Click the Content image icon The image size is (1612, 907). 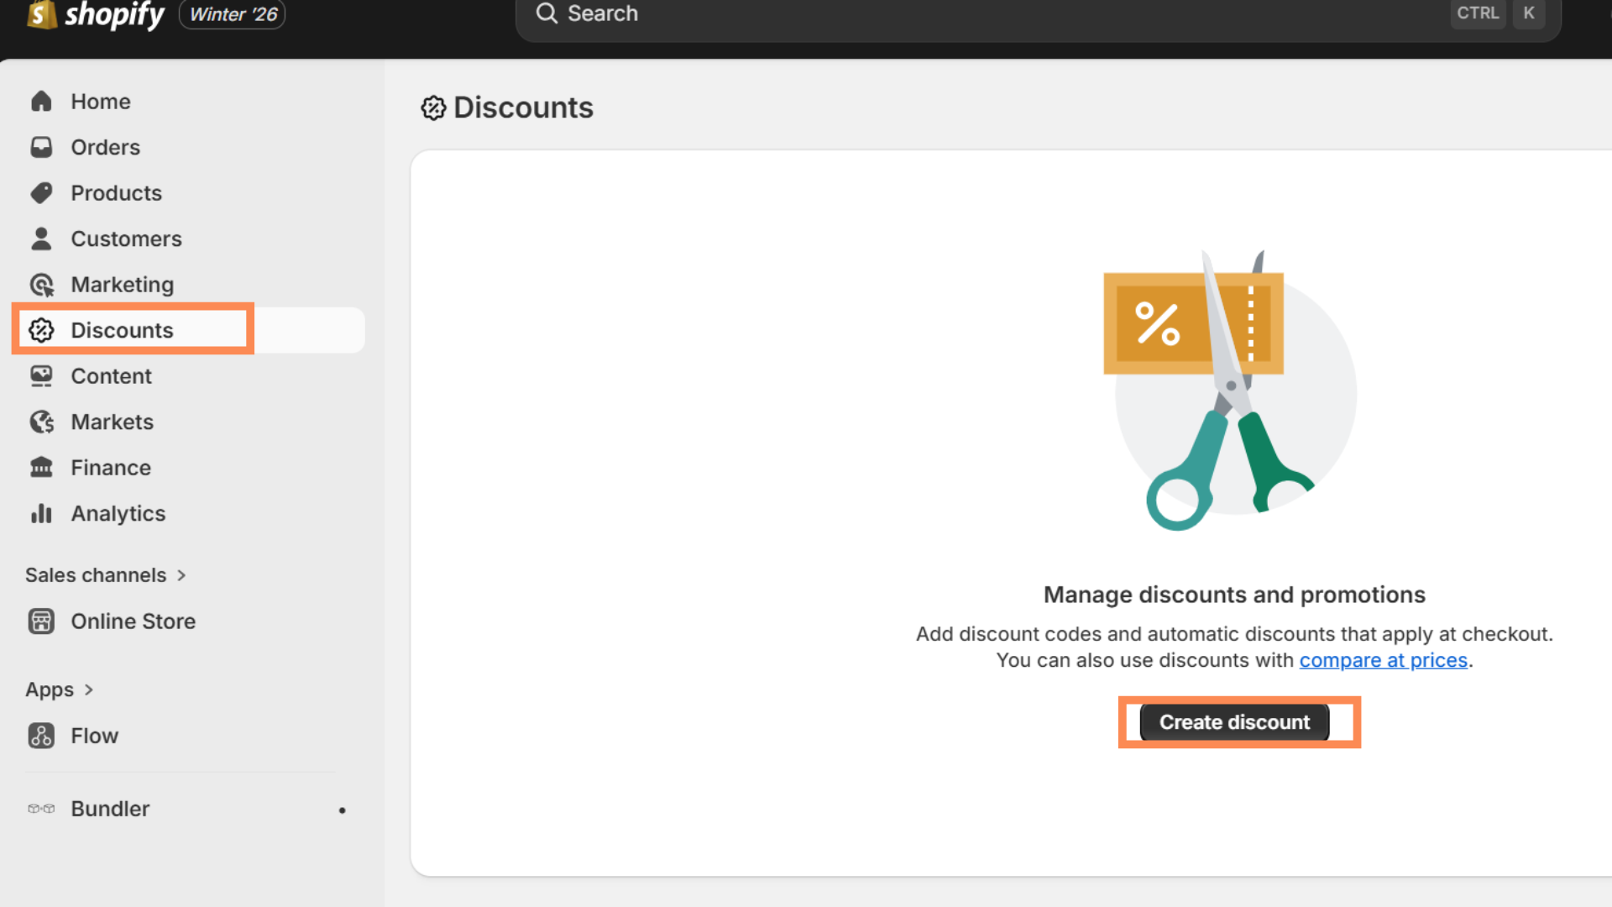(x=41, y=376)
